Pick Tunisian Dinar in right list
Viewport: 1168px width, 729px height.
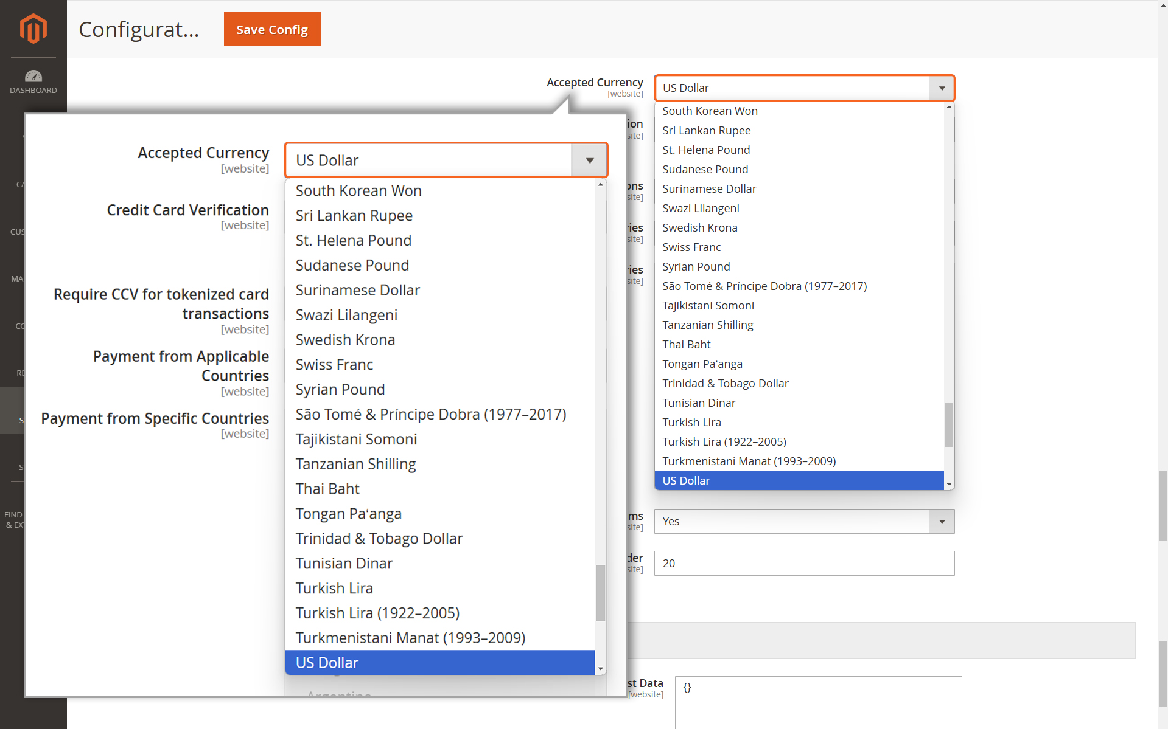[799, 403]
